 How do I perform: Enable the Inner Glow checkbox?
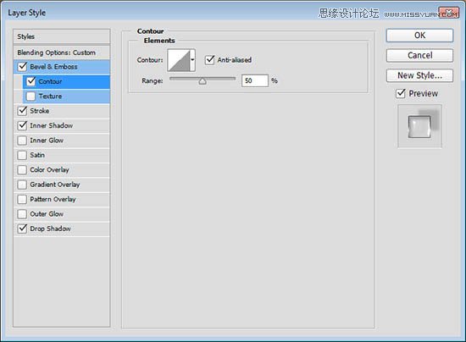point(22,141)
